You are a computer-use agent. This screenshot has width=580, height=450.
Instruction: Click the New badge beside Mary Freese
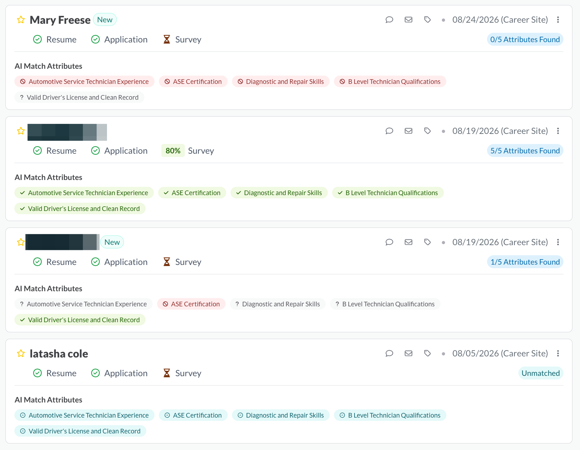(105, 20)
